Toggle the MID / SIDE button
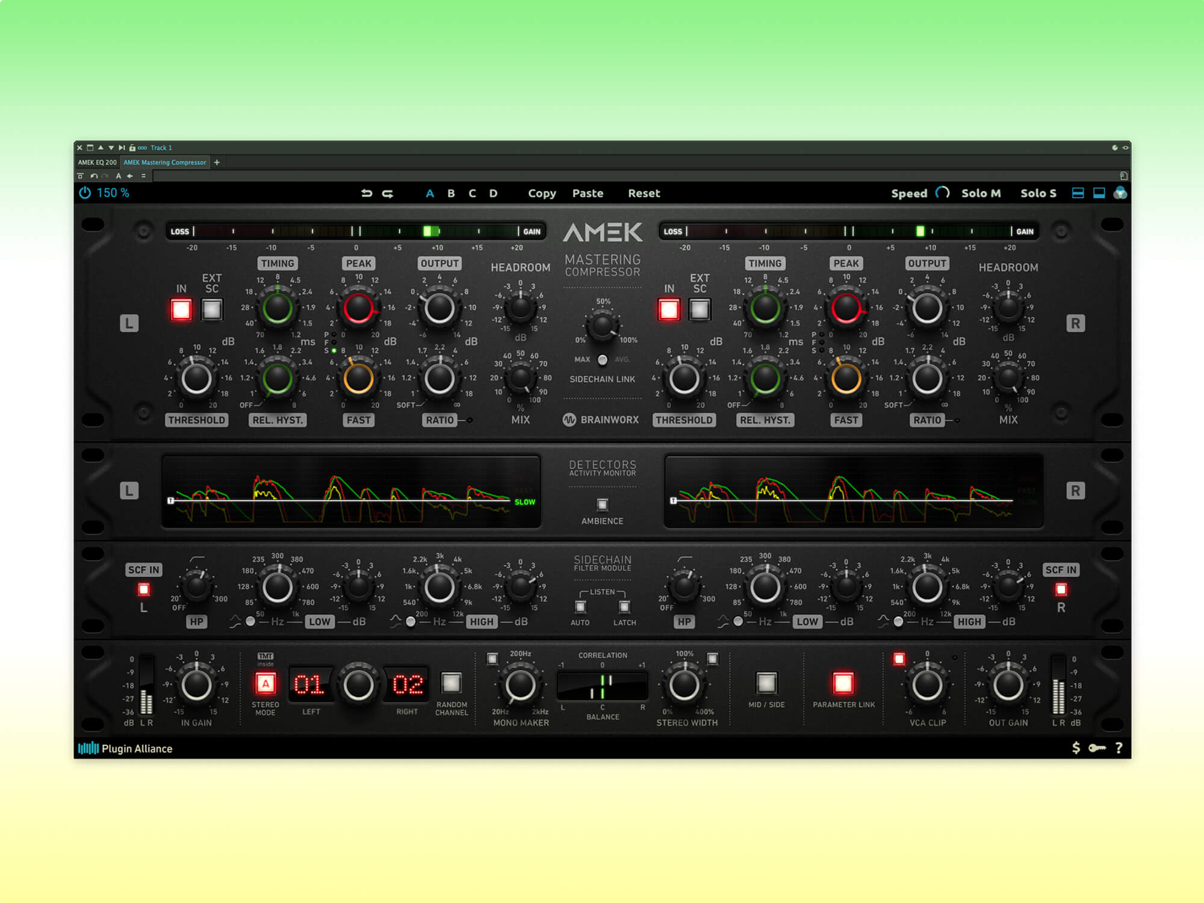Viewport: 1204px width, 903px height. tap(766, 683)
